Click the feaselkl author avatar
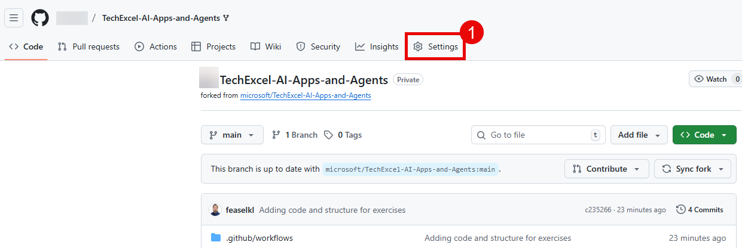Viewport: 742px width, 248px height. click(x=215, y=210)
